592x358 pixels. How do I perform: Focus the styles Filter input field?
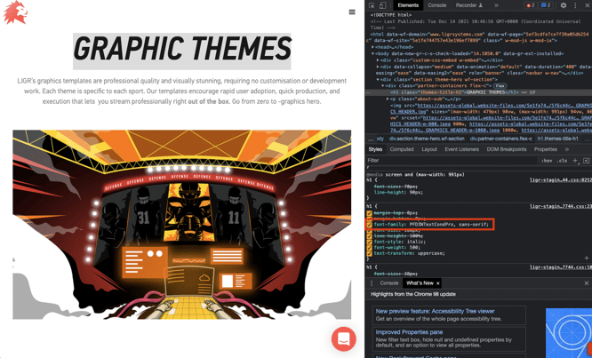(x=452, y=161)
